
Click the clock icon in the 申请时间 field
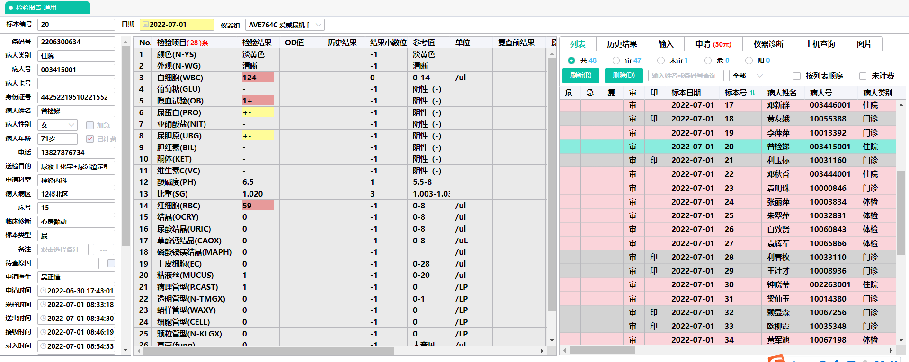pos(43,291)
